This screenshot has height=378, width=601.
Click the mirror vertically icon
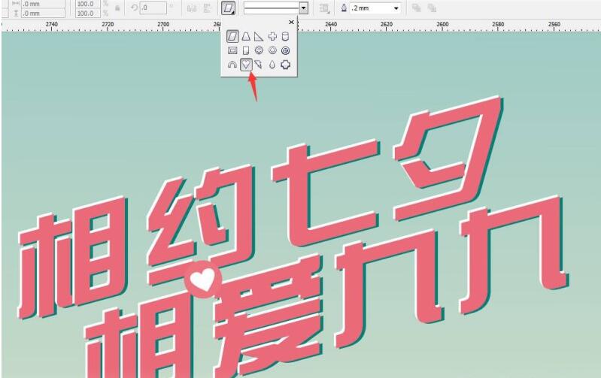[207, 8]
